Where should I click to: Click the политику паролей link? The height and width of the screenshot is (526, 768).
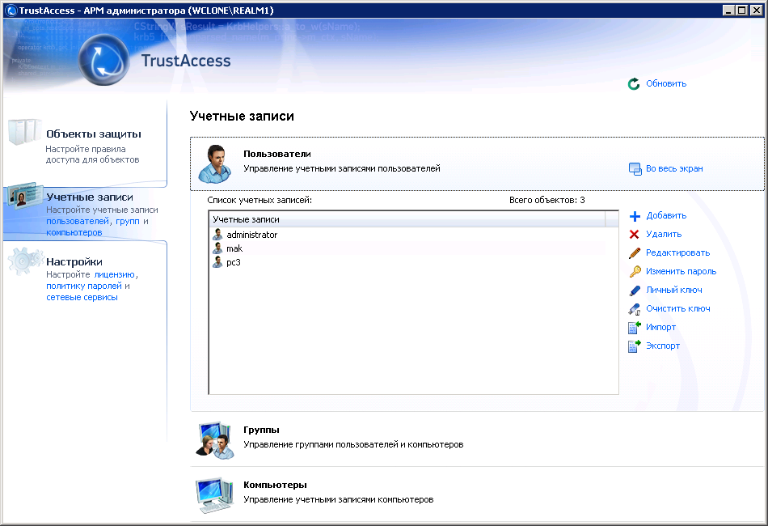pyautogui.click(x=84, y=286)
